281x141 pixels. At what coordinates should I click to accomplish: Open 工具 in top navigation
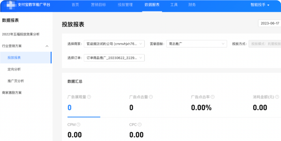pyautogui.click(x=174, y=5)
